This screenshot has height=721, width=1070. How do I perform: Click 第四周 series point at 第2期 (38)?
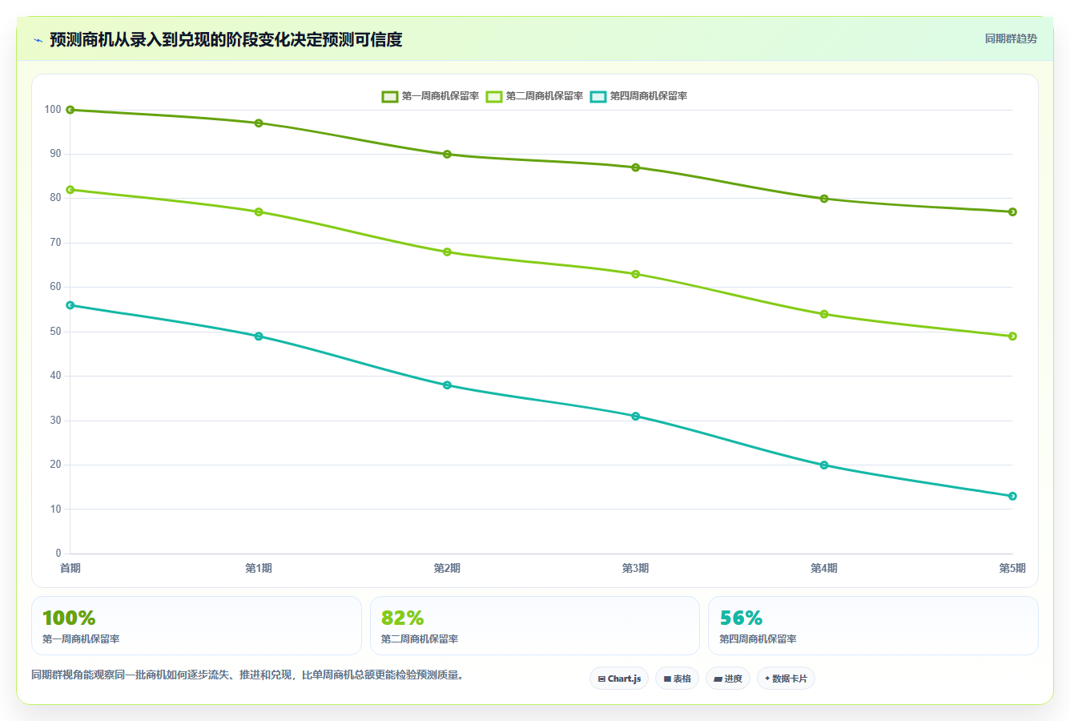[447, 385]
